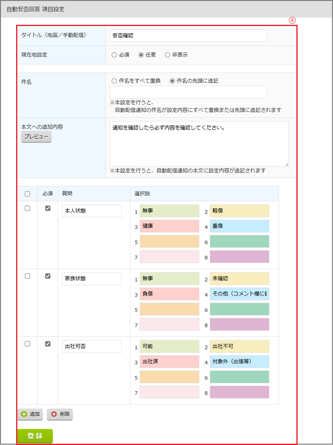Click the 質問 column header text
Viewport: 333px width, 445px height.
click(67, 194)
